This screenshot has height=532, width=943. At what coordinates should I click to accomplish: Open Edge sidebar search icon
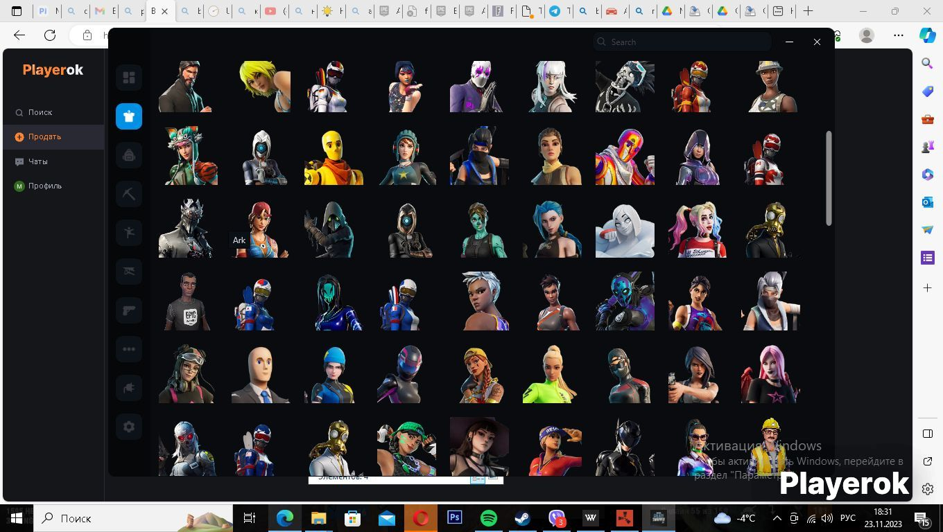click(928, 64)
